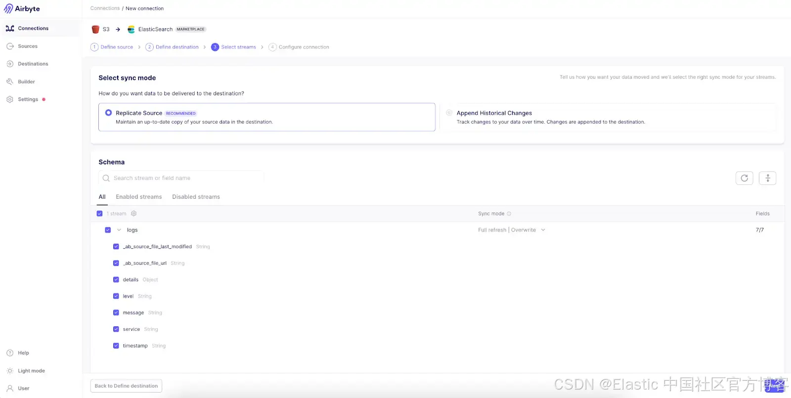
Task: Uncheck the details field
Action: coord(116,280)
